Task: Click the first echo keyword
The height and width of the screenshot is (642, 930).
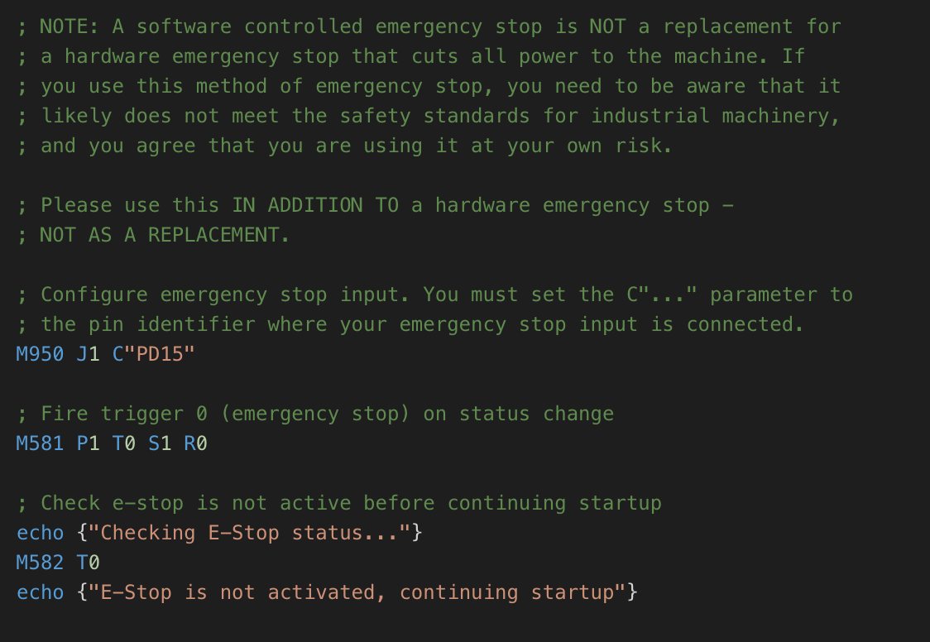Action: click(40, 532)
